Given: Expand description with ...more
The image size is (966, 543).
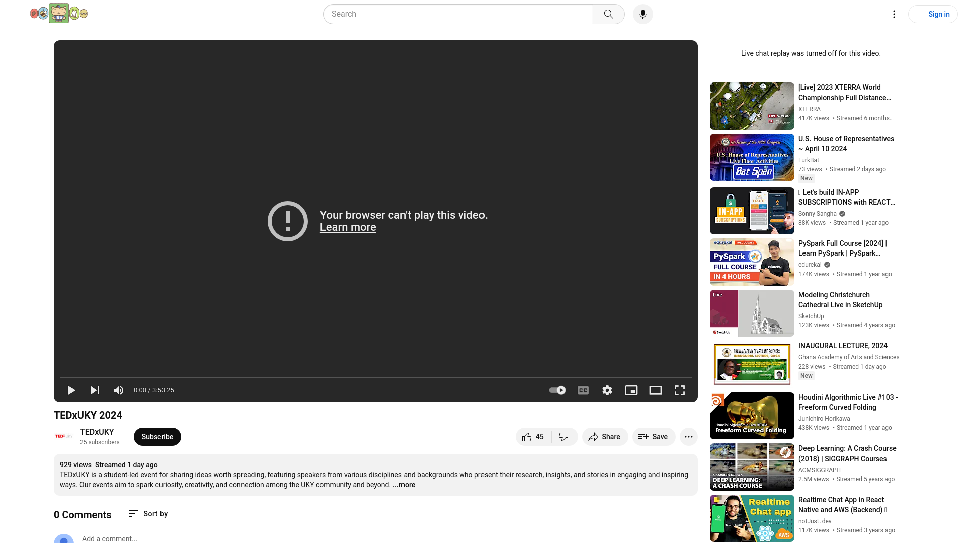Looking at the screenshot, I should (404, 485).
